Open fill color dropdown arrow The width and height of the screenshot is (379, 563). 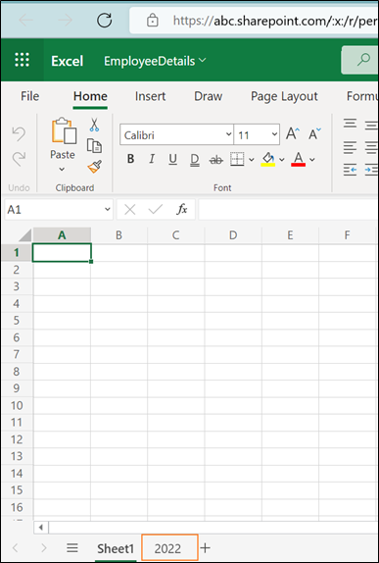pos(282,160)
